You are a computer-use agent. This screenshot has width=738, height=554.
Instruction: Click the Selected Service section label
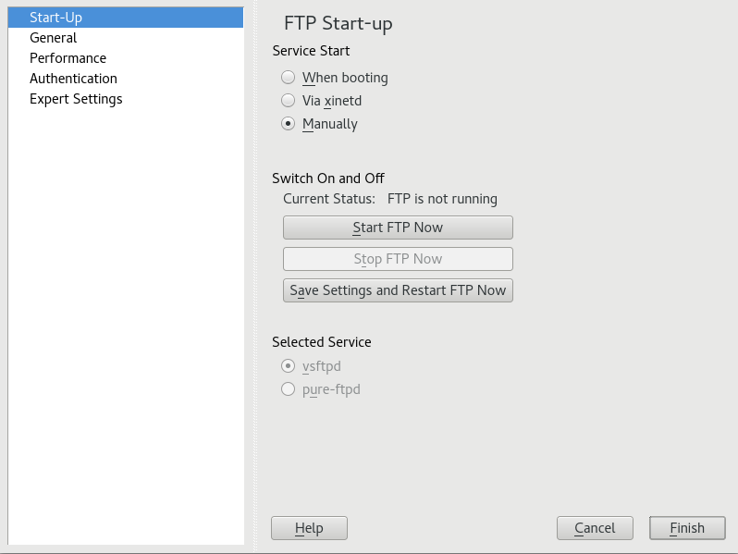pyautogui.click(x=322, y=342)
